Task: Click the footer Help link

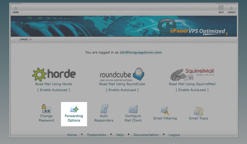Action: point(120,135)
